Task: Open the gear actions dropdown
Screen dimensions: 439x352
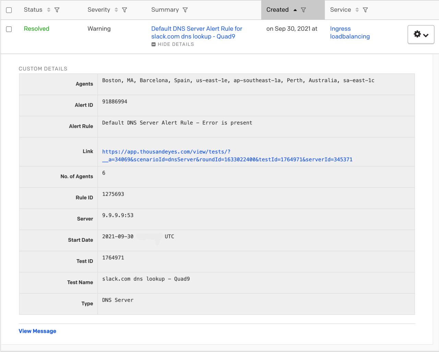Action: (x=421, y=34)
